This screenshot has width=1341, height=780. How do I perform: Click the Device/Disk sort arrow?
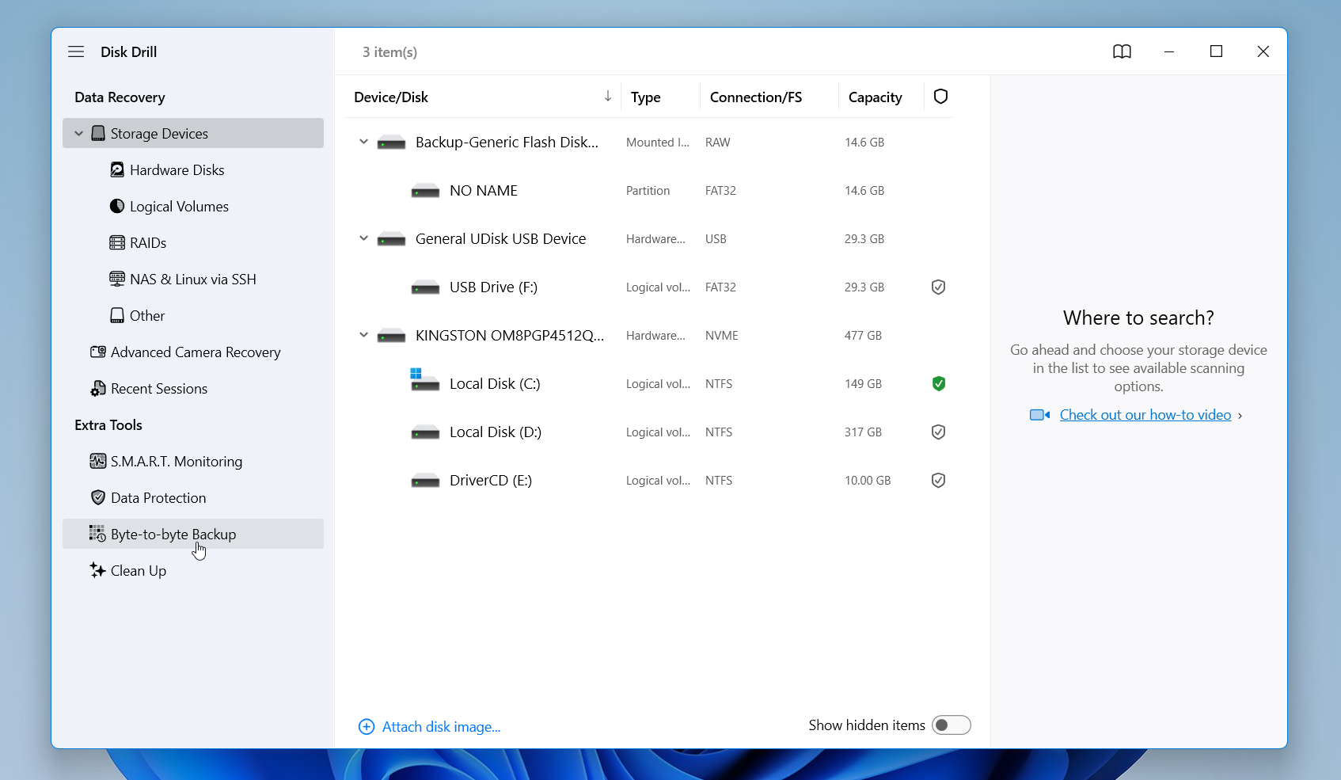607,97
